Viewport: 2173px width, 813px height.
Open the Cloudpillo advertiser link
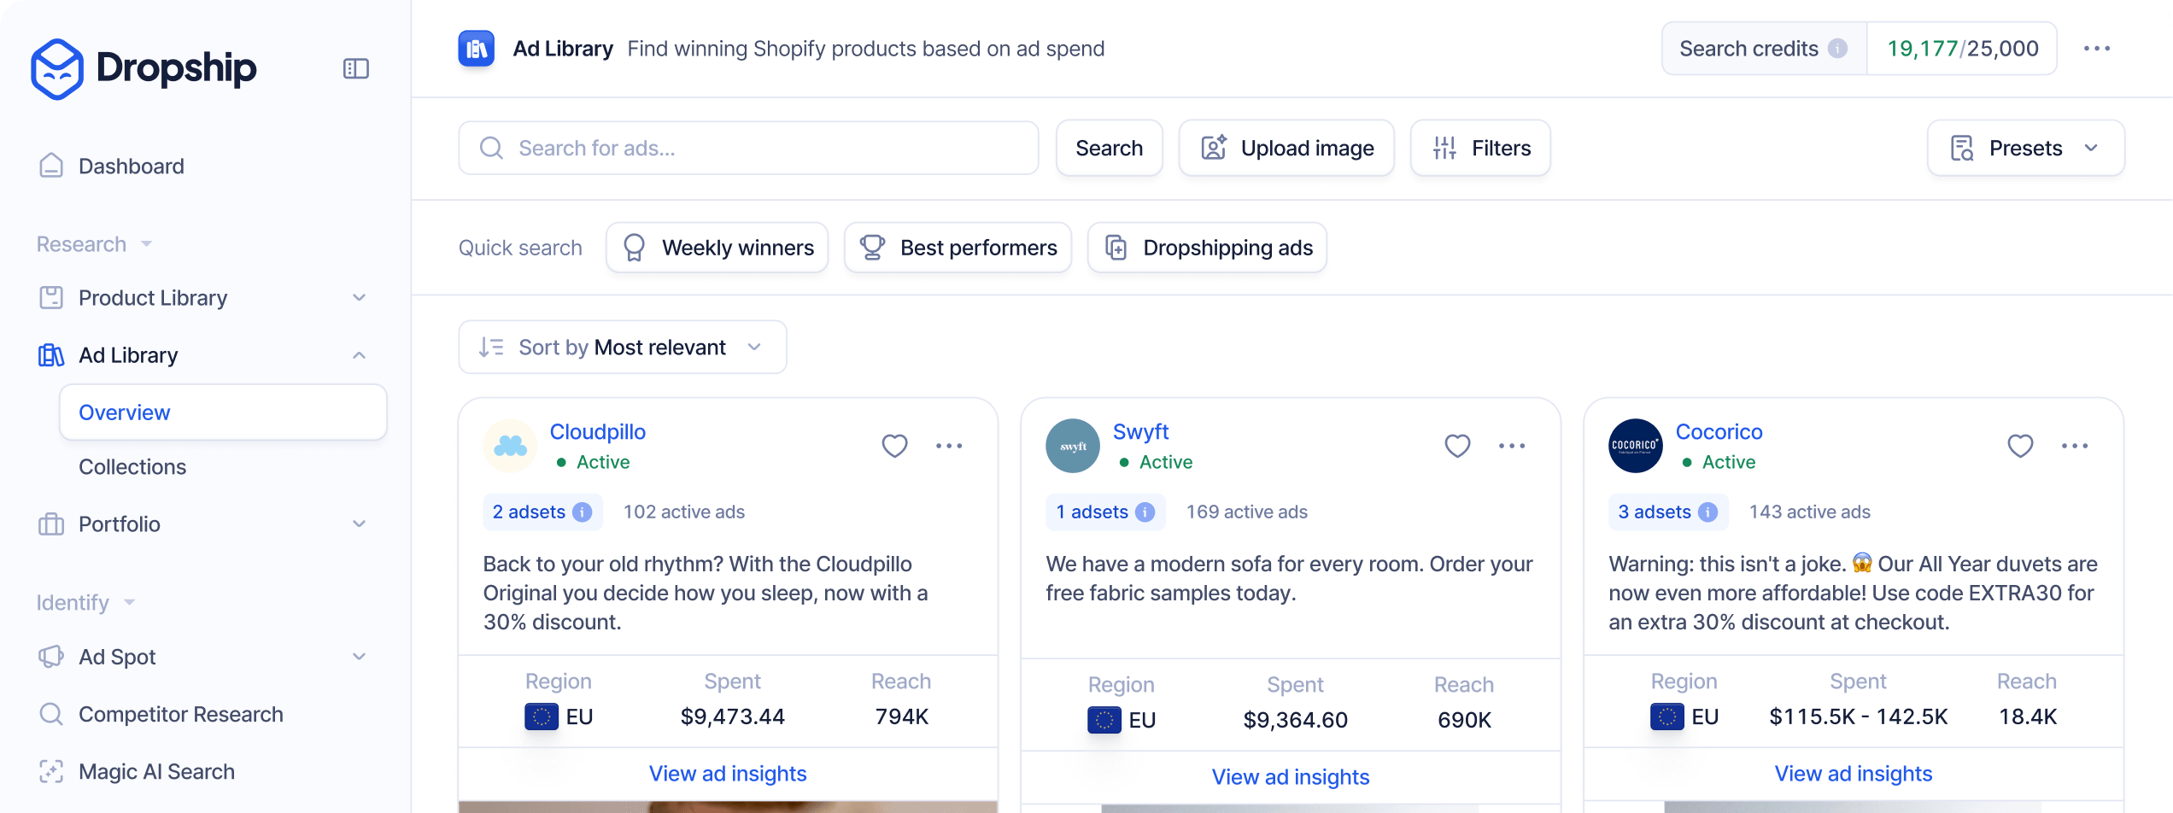tap(598, 432)
